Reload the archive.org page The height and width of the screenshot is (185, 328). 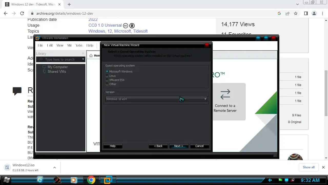pyautogui.click(x=22, y=13)
